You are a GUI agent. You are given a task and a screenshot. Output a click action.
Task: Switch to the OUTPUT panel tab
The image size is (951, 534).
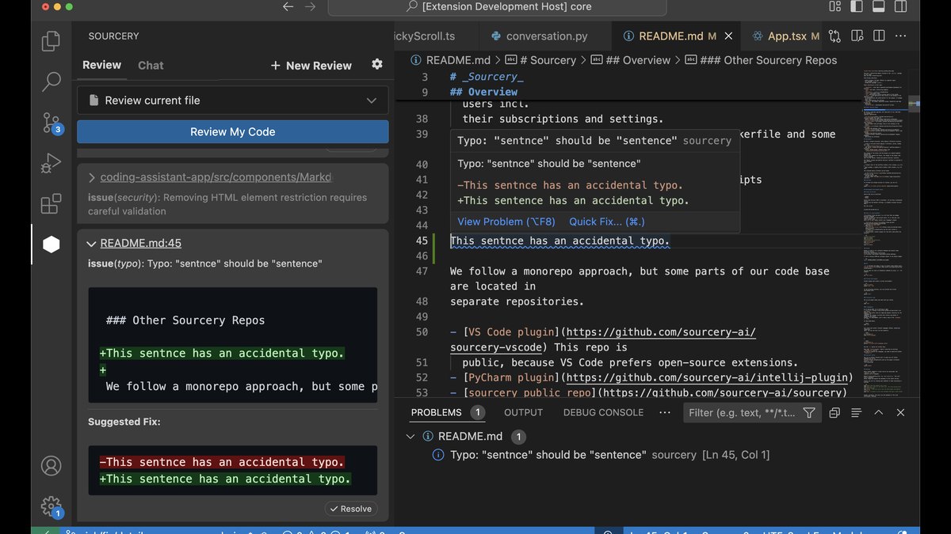click(x=524, y=412)
